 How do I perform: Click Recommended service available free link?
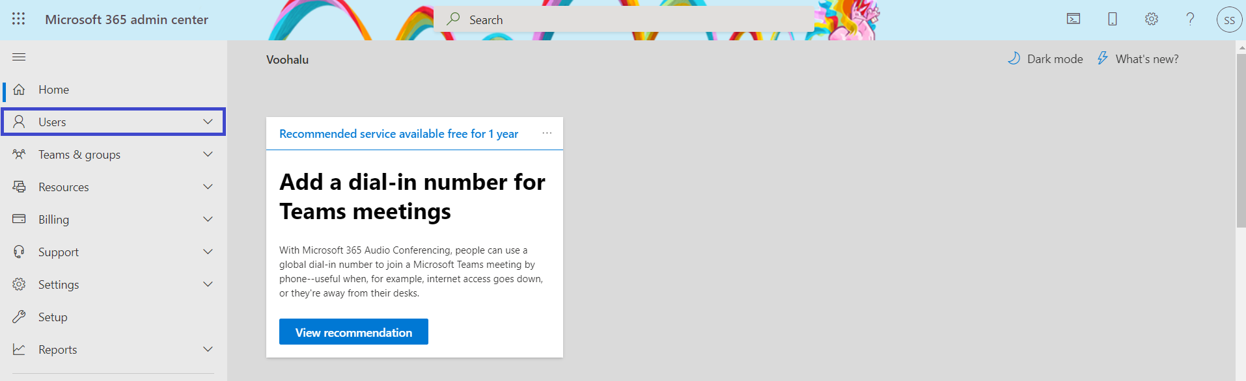[x=398, y=133]
